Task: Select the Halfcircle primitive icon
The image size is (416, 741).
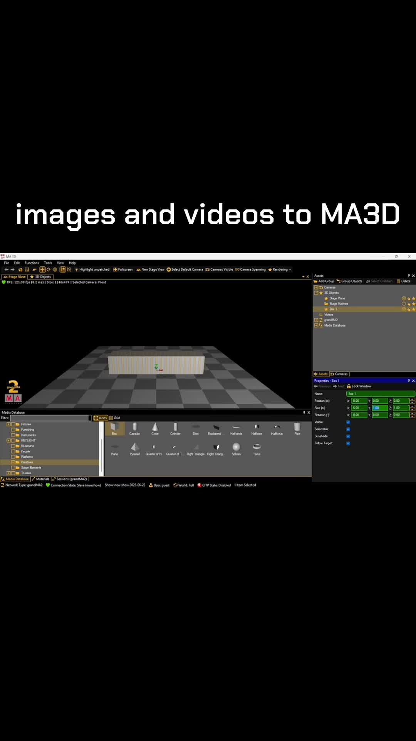Action: pos(236,429)
